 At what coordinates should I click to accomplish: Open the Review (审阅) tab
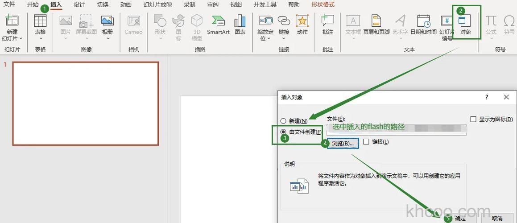pos(213,4)
